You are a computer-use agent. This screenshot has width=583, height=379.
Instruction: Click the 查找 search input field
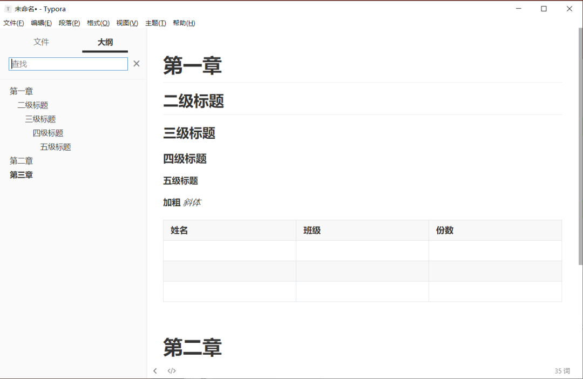68,63
